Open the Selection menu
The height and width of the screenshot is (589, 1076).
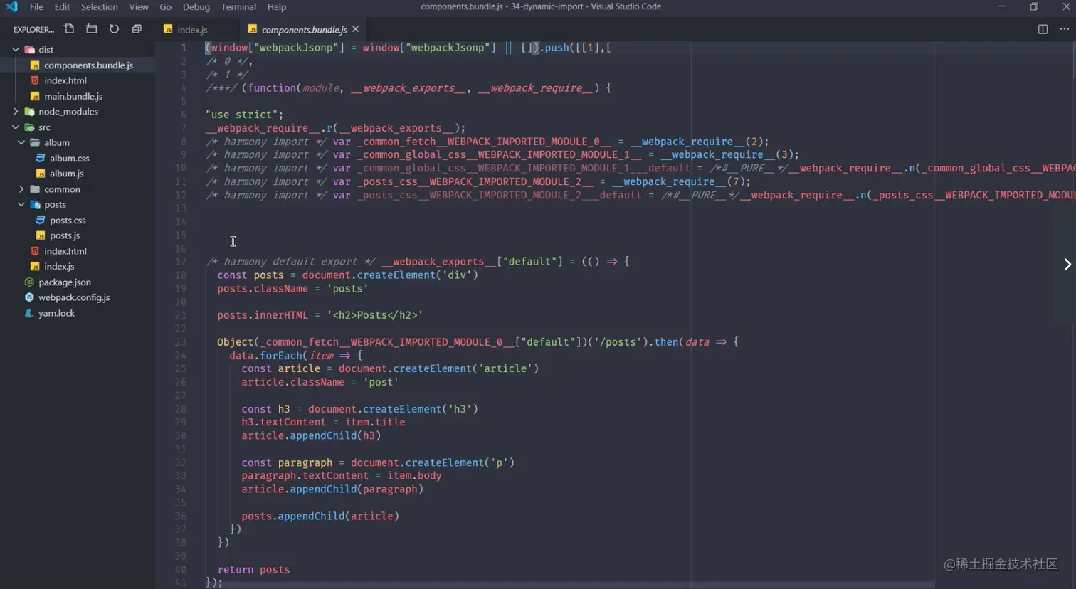(99, 6)
